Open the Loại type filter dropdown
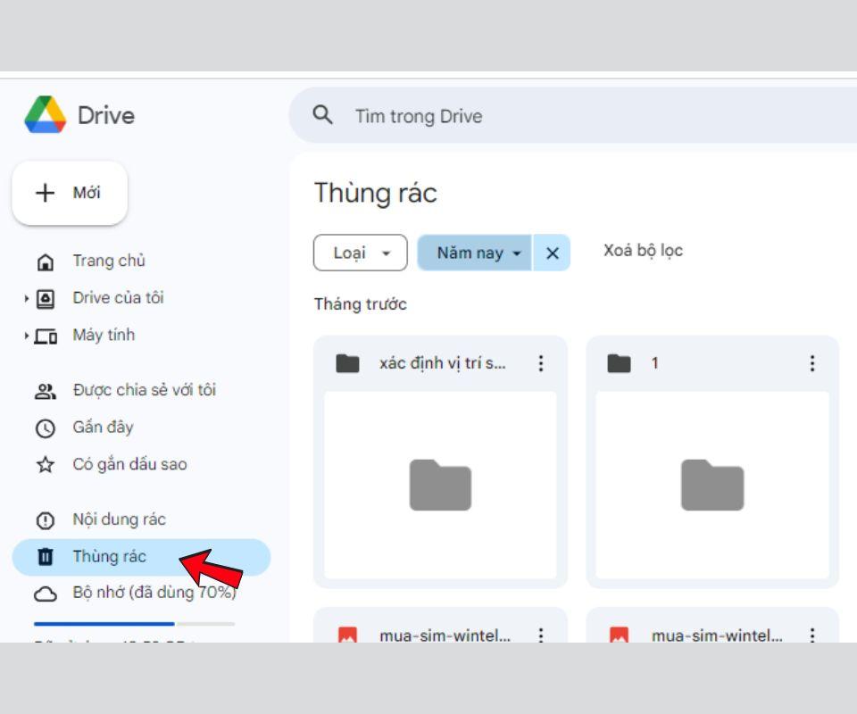The image size is (857, 714). click(361, 253)
